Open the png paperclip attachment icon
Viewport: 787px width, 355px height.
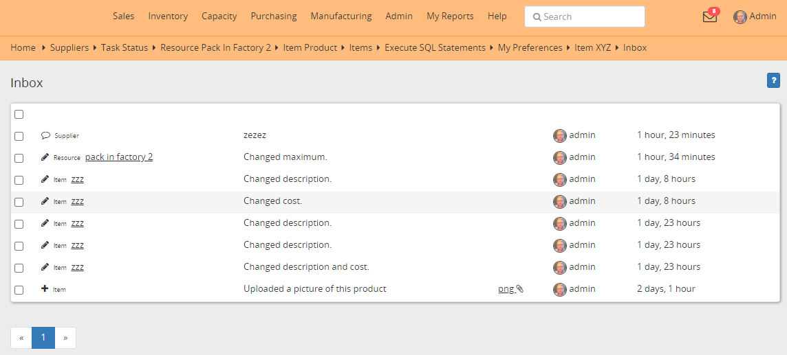519,289
